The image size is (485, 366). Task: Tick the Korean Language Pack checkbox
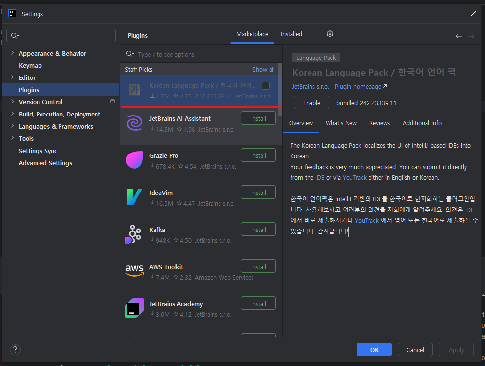265,86
